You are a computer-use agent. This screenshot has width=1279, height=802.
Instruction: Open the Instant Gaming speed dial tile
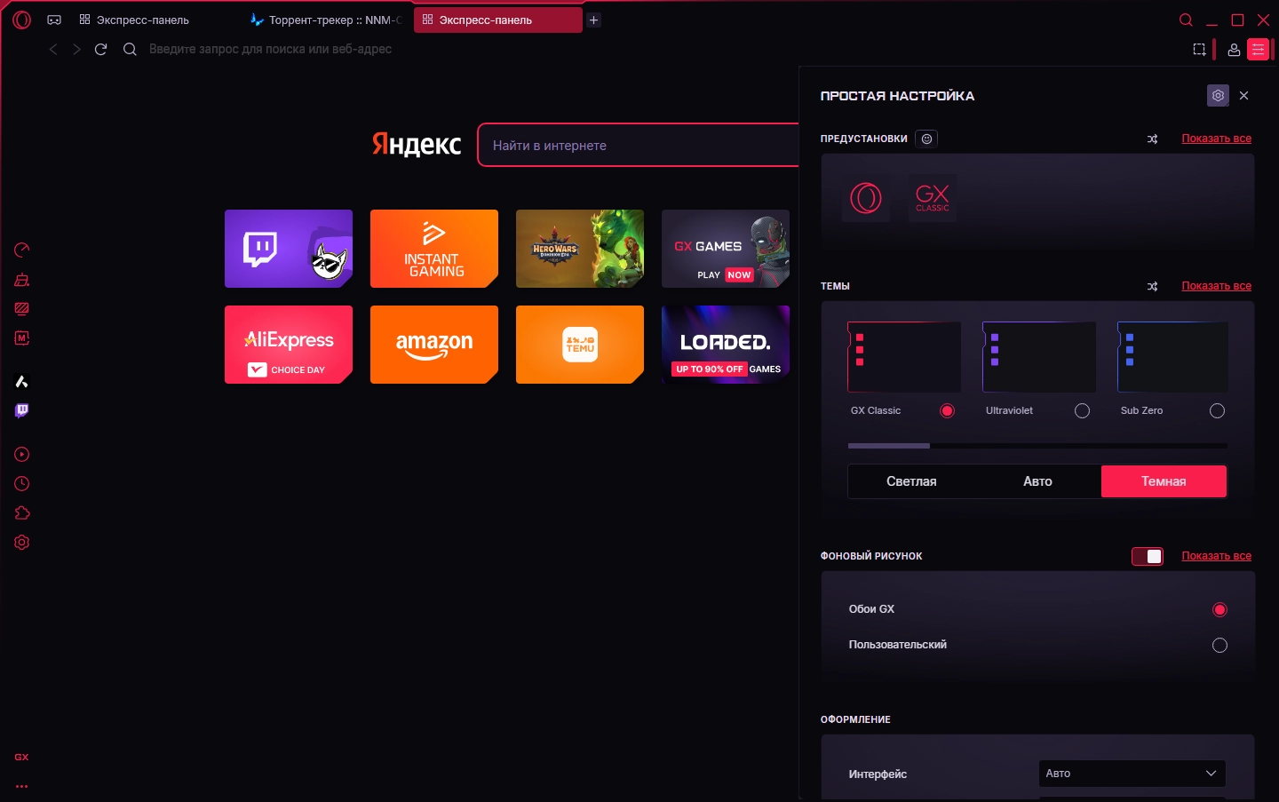tap(434, 249)
